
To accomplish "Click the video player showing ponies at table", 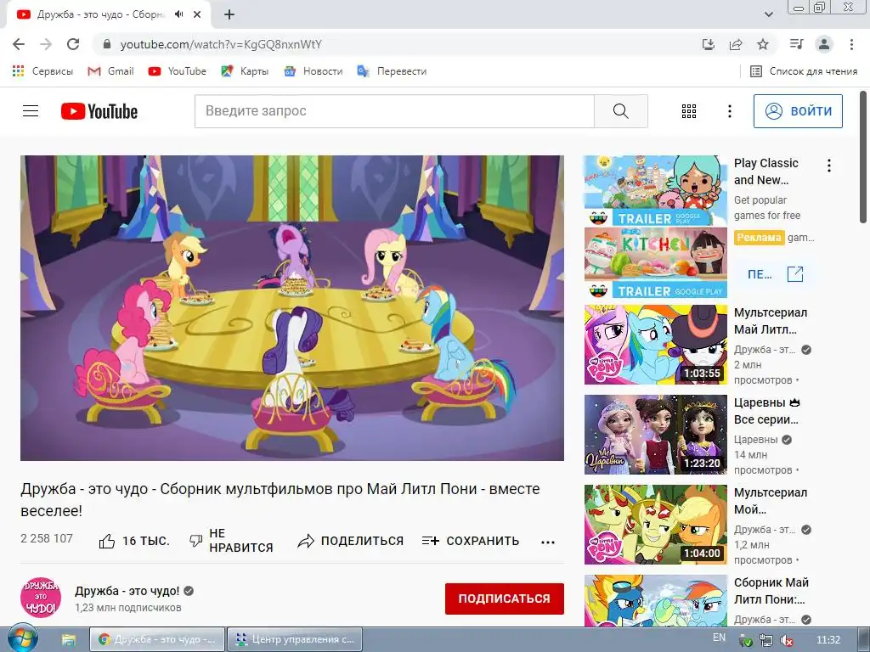I will pos(292,307).
